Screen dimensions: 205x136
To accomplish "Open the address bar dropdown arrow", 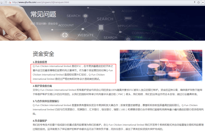I will tap(203, 2).
